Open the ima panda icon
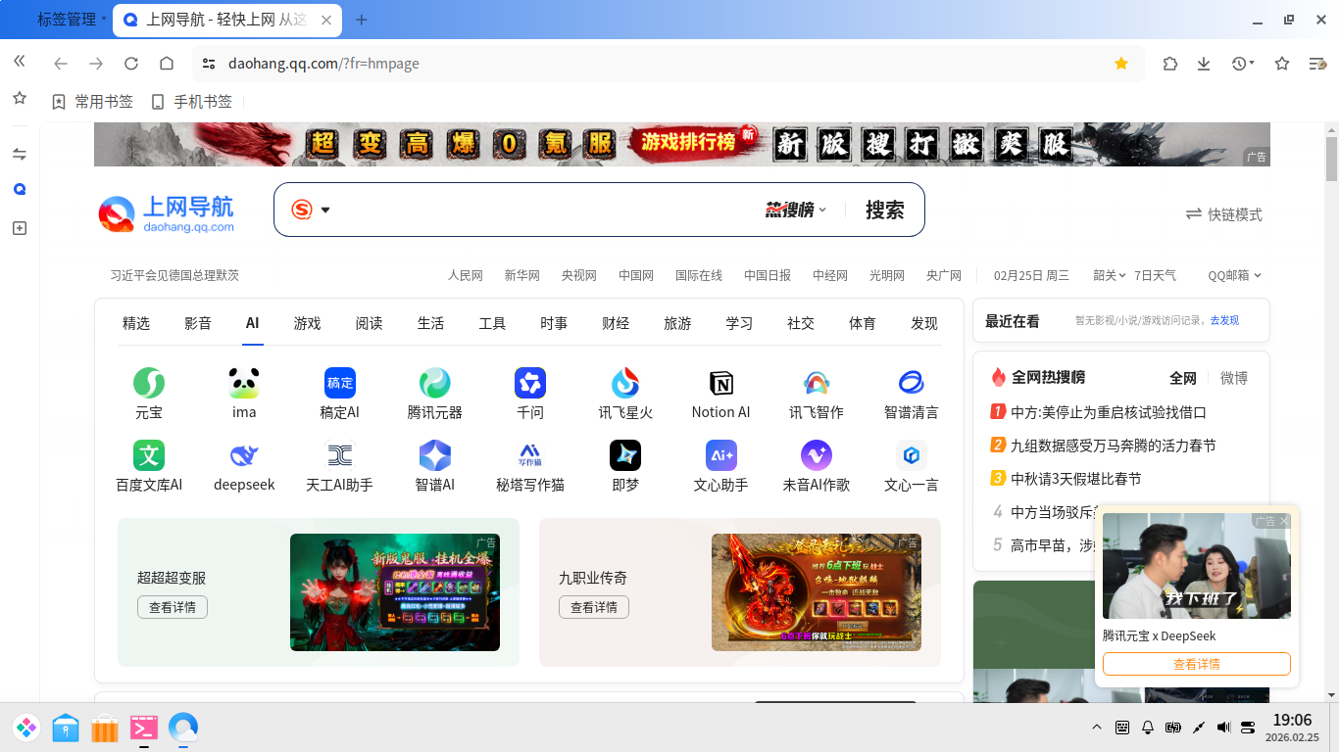 [x=244, y=383]
